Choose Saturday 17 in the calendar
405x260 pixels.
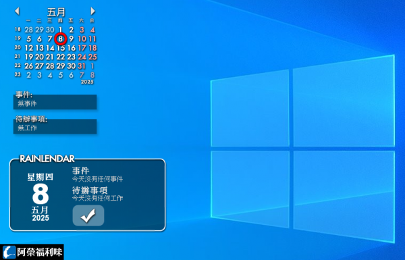82,48
